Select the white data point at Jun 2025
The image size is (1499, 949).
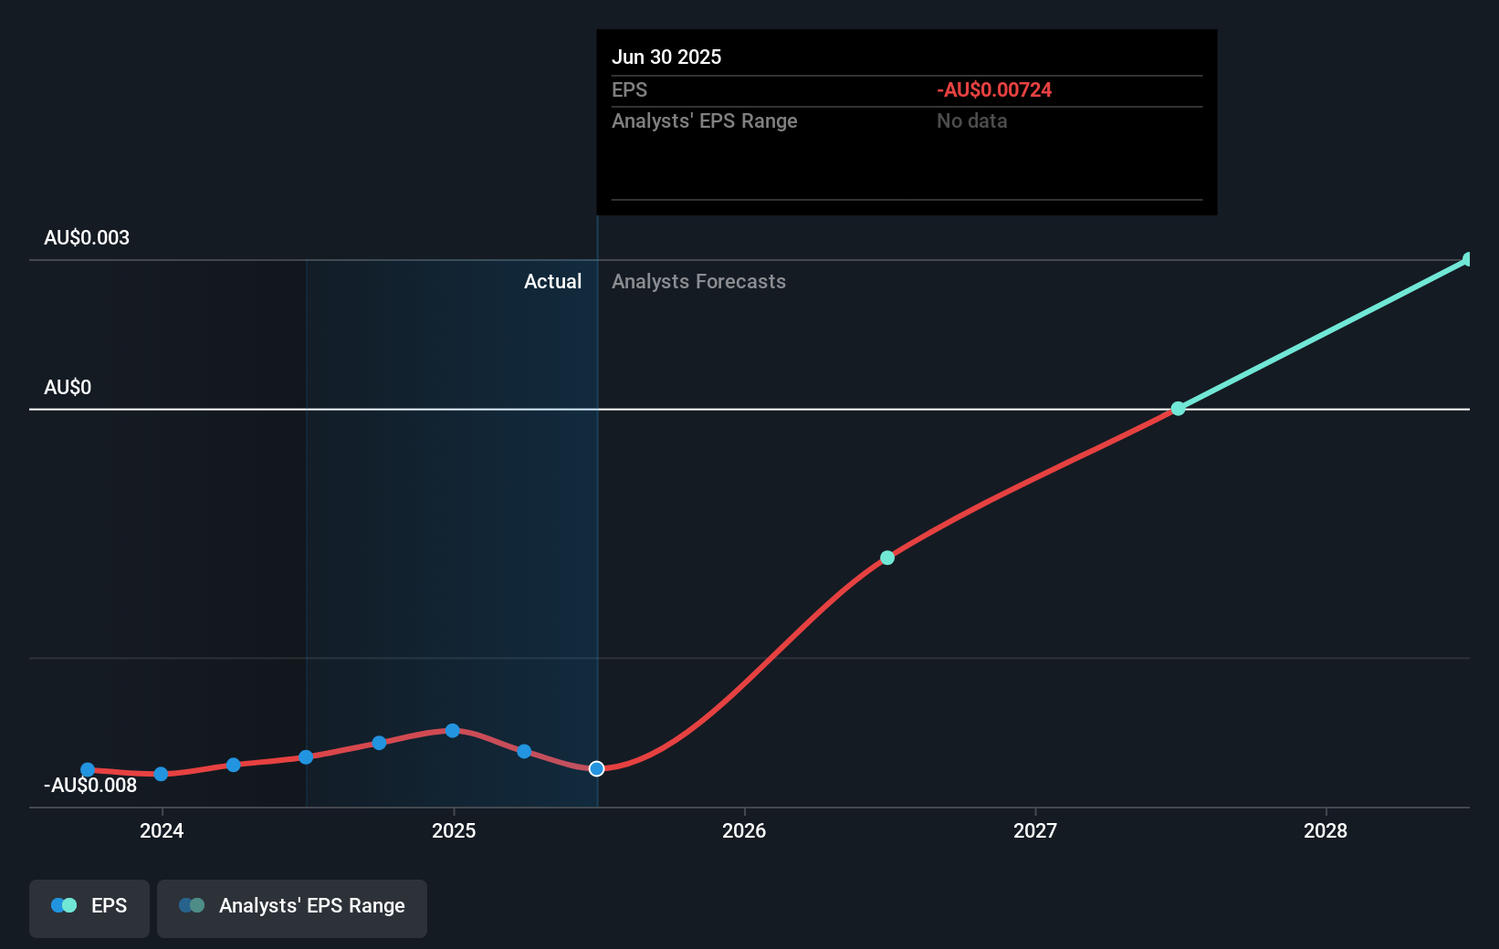click(597, 768)
